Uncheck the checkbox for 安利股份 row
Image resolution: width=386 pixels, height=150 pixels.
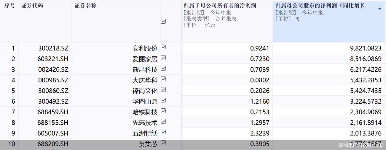point(163,47)
